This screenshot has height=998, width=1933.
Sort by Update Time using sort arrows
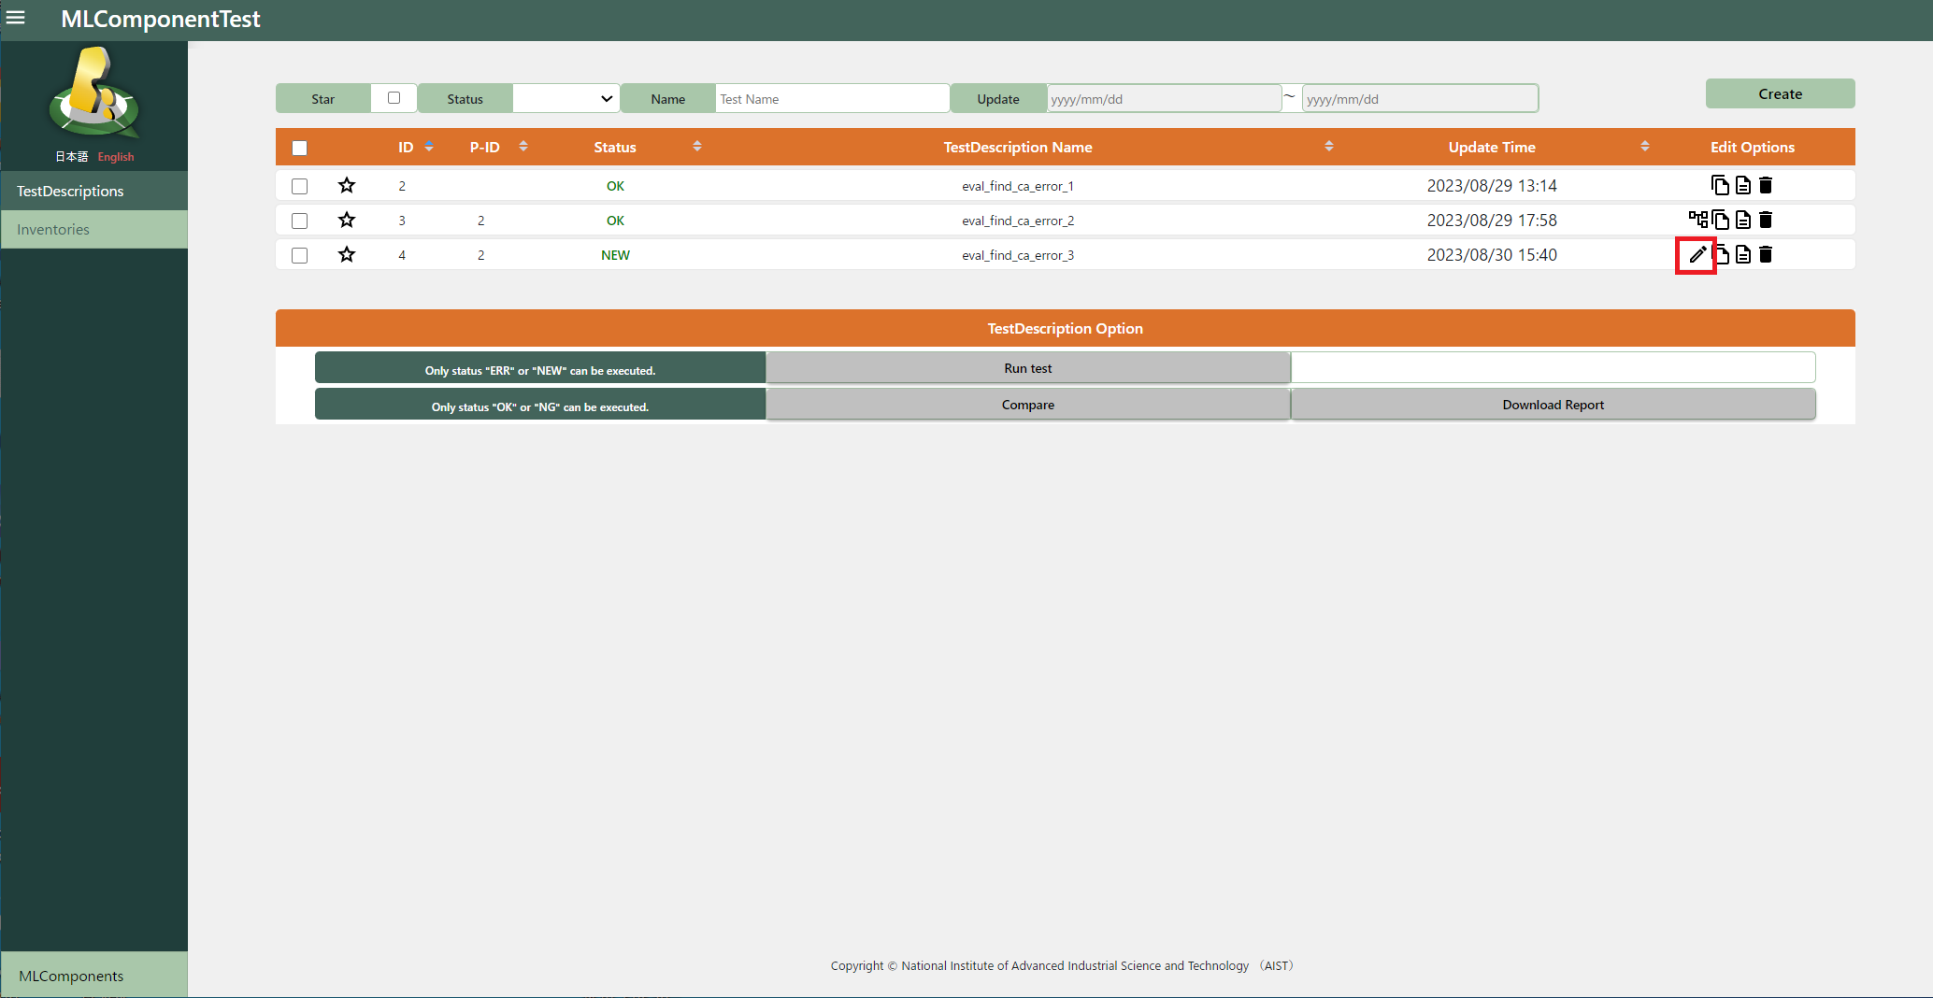coord(1644,147)
